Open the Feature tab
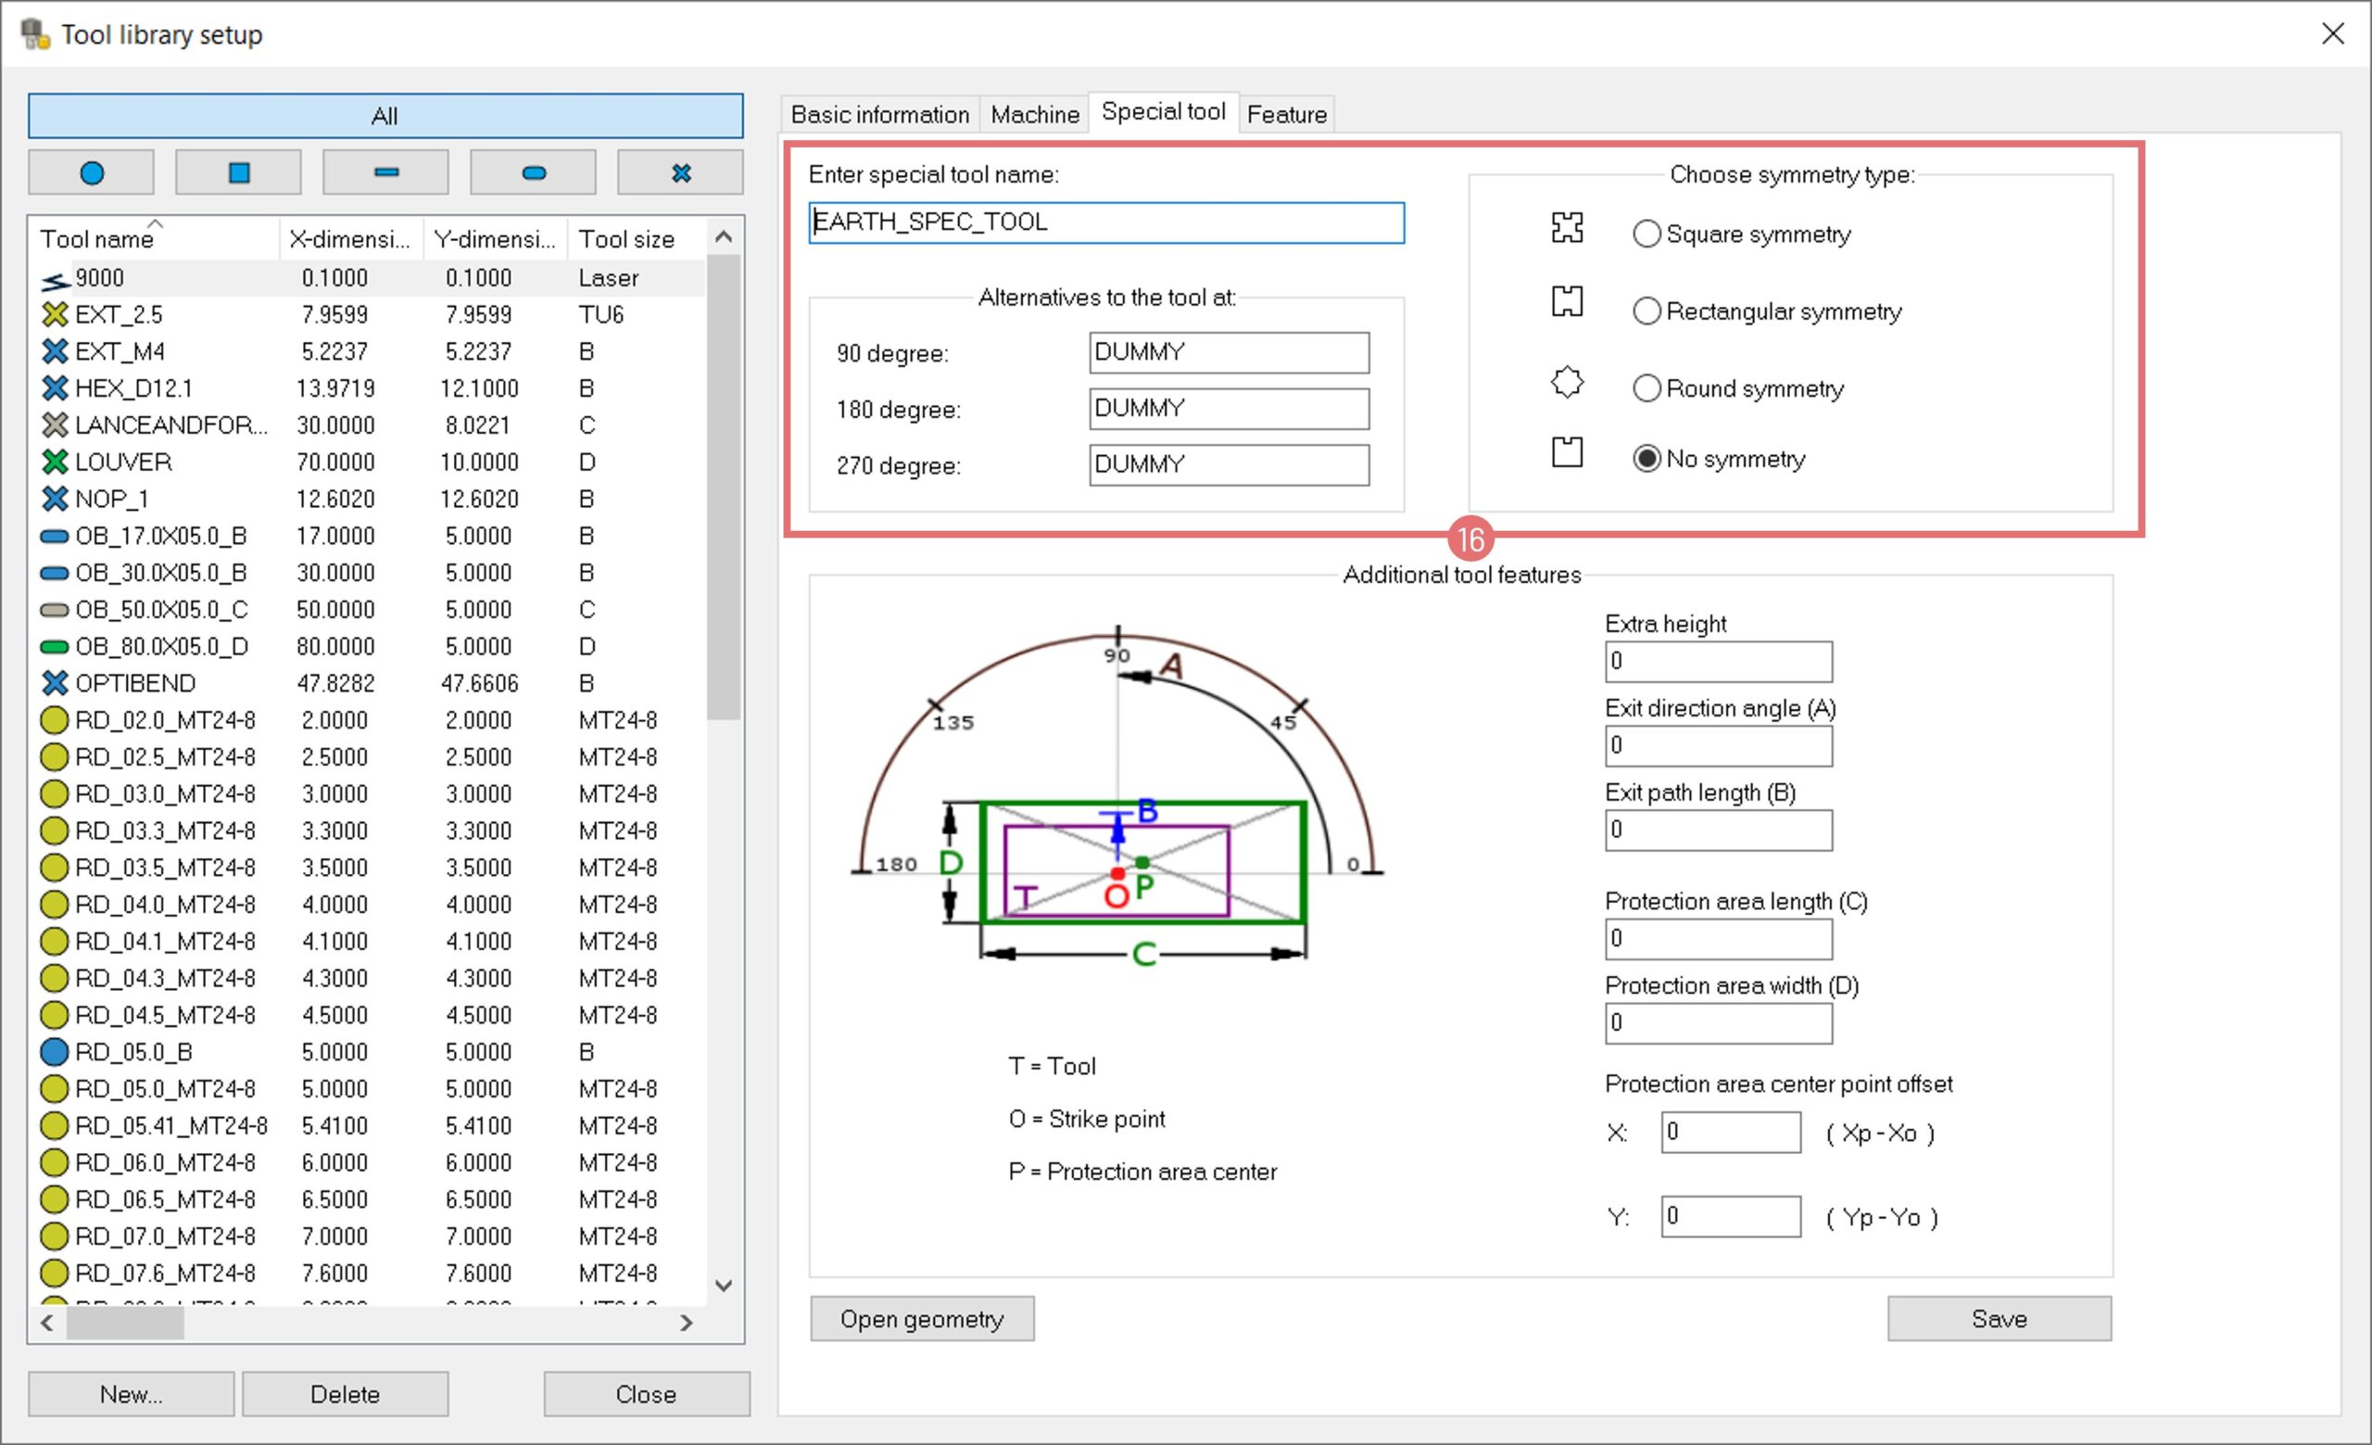2372x1445 pixels. pos(1286,115)
